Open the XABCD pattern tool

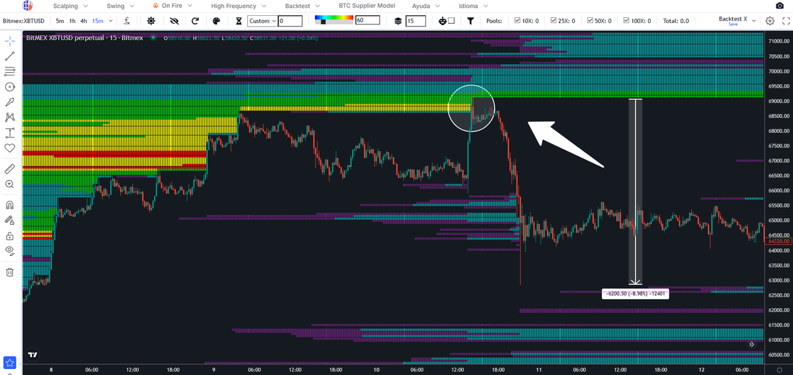(10, 118)
